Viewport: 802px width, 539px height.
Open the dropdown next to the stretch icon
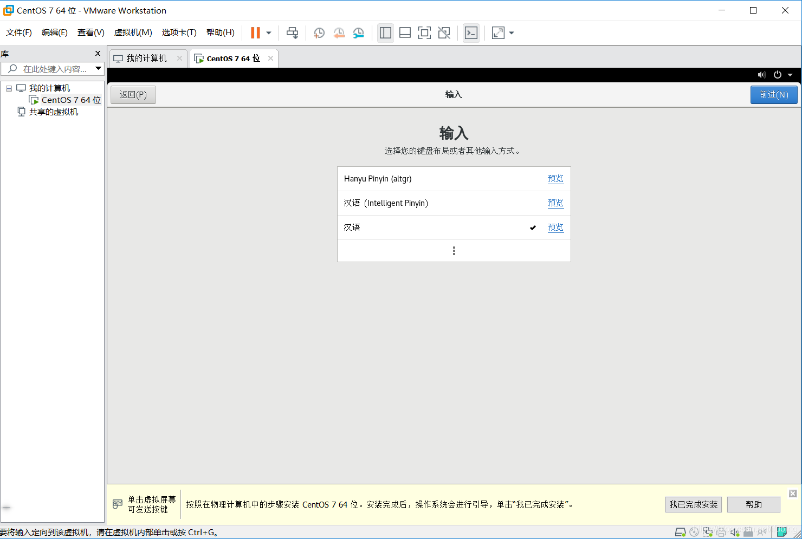coord(512,33)
